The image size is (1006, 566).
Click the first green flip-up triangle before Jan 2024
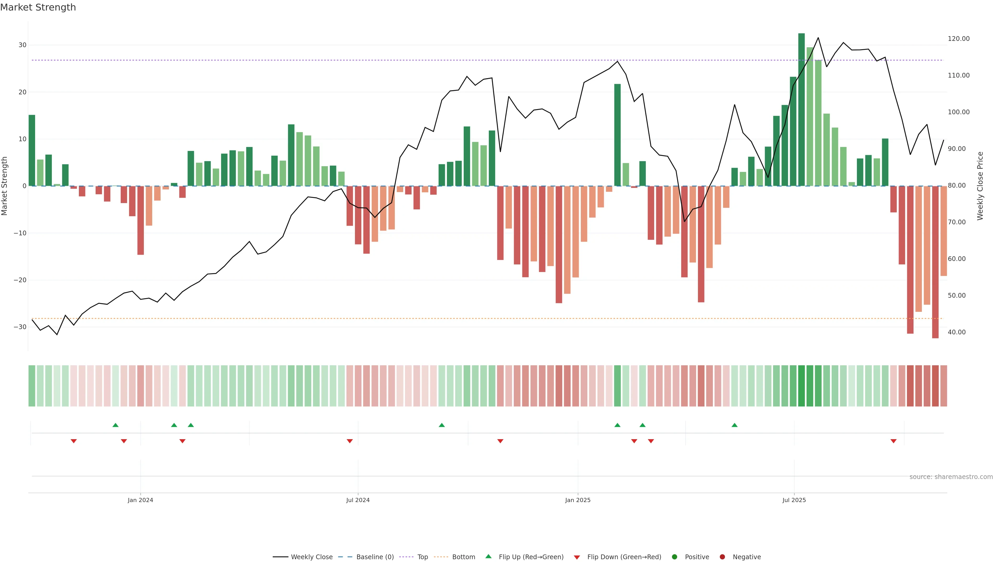pyautogui.click(x=115, y=425)
